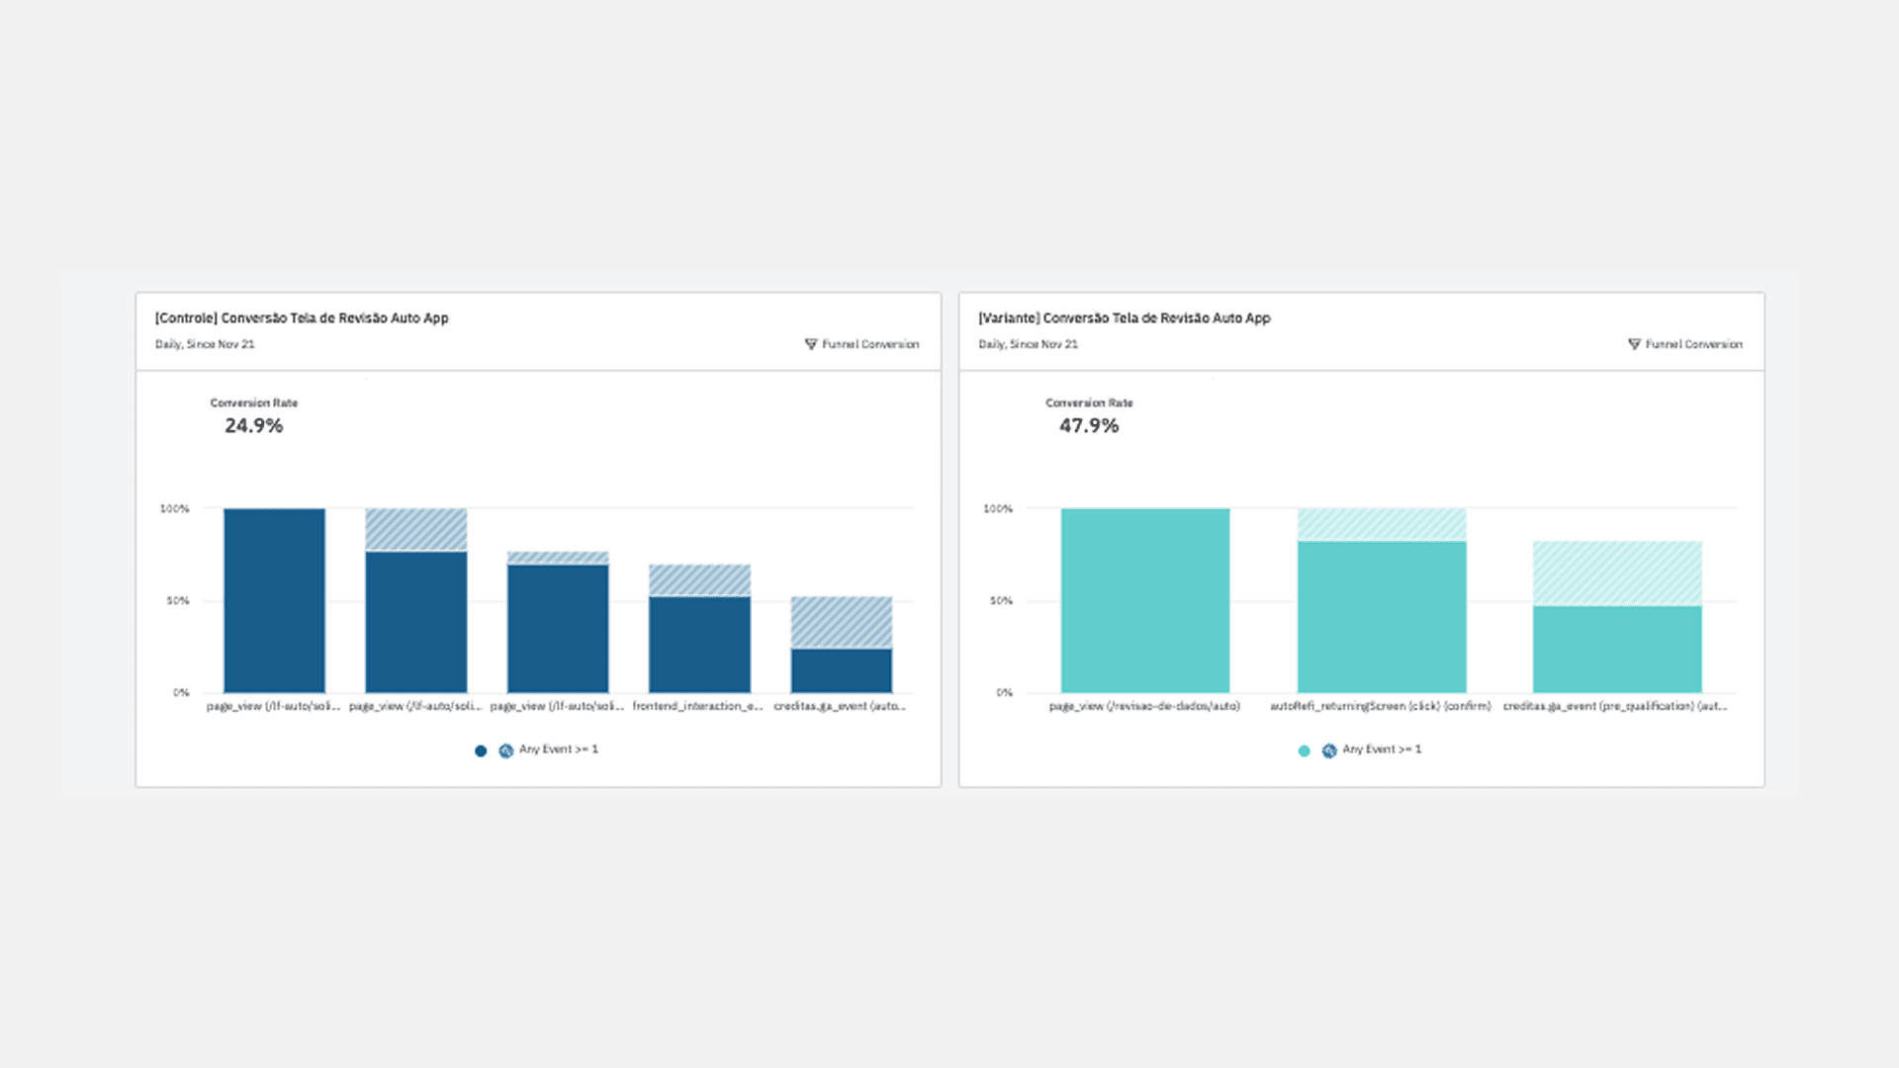Viewport: 1899px width, 1068px height.
Task: Click solid dark blue legend dot
Action: click(481, 751)
